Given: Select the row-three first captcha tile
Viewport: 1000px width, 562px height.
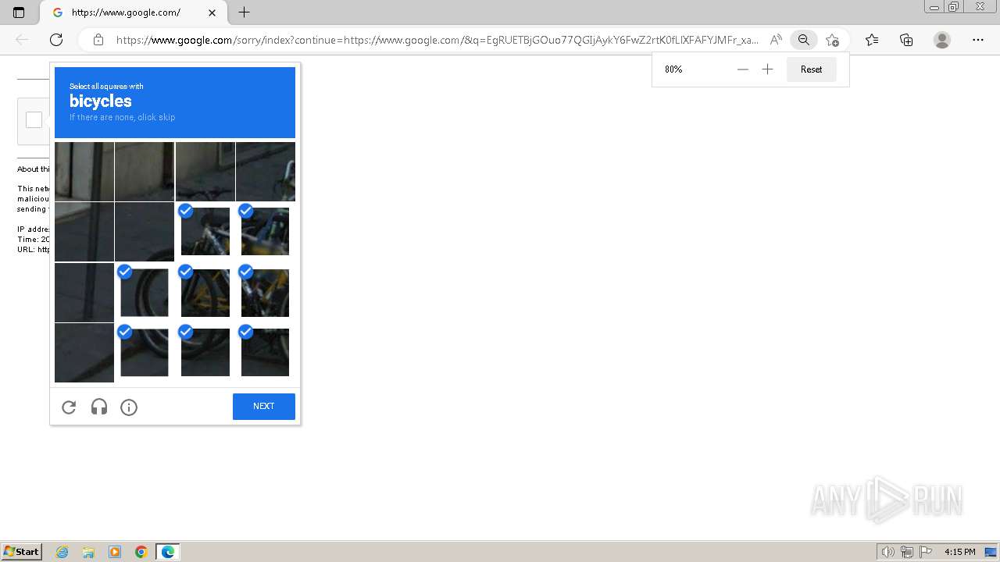Looking at the screenshot, I should pyautogui.click(x=84, y=292).
